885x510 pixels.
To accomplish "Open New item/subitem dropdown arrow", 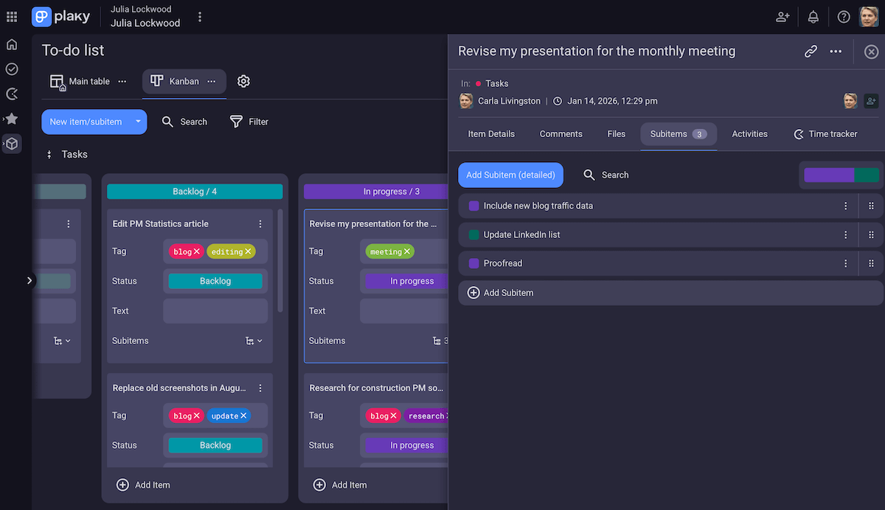I will (138, 122).
